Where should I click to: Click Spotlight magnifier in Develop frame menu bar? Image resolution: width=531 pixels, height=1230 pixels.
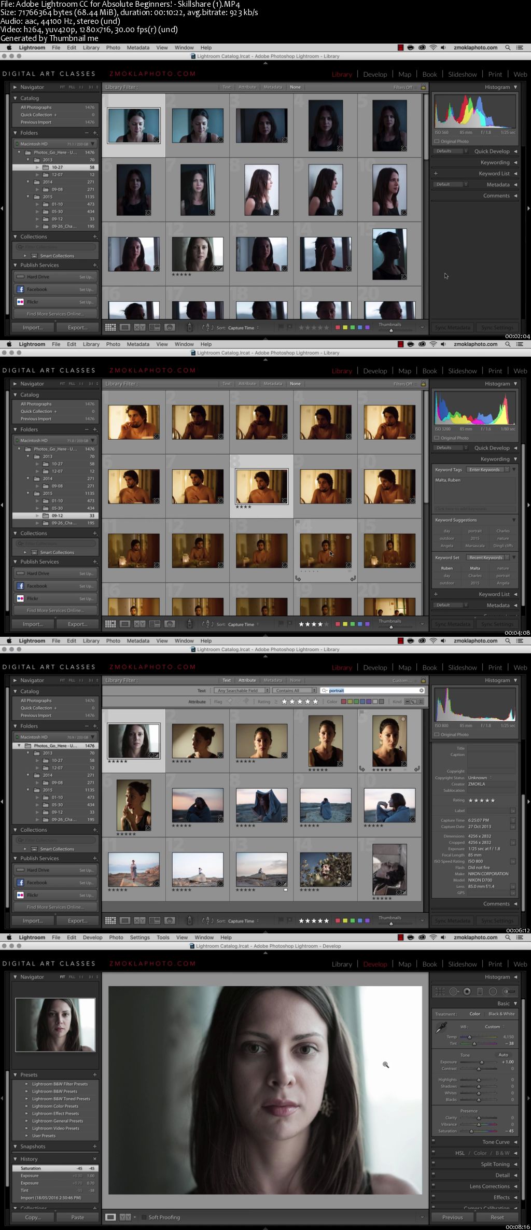508,937
